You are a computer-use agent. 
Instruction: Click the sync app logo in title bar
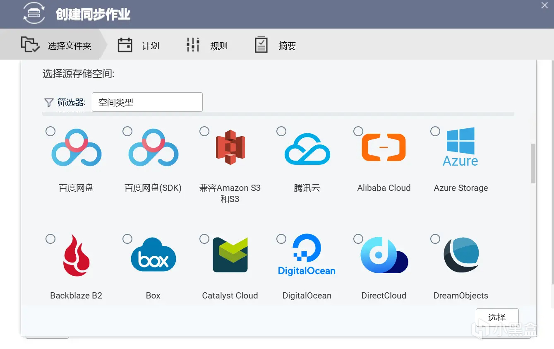[x=34, y=14]
